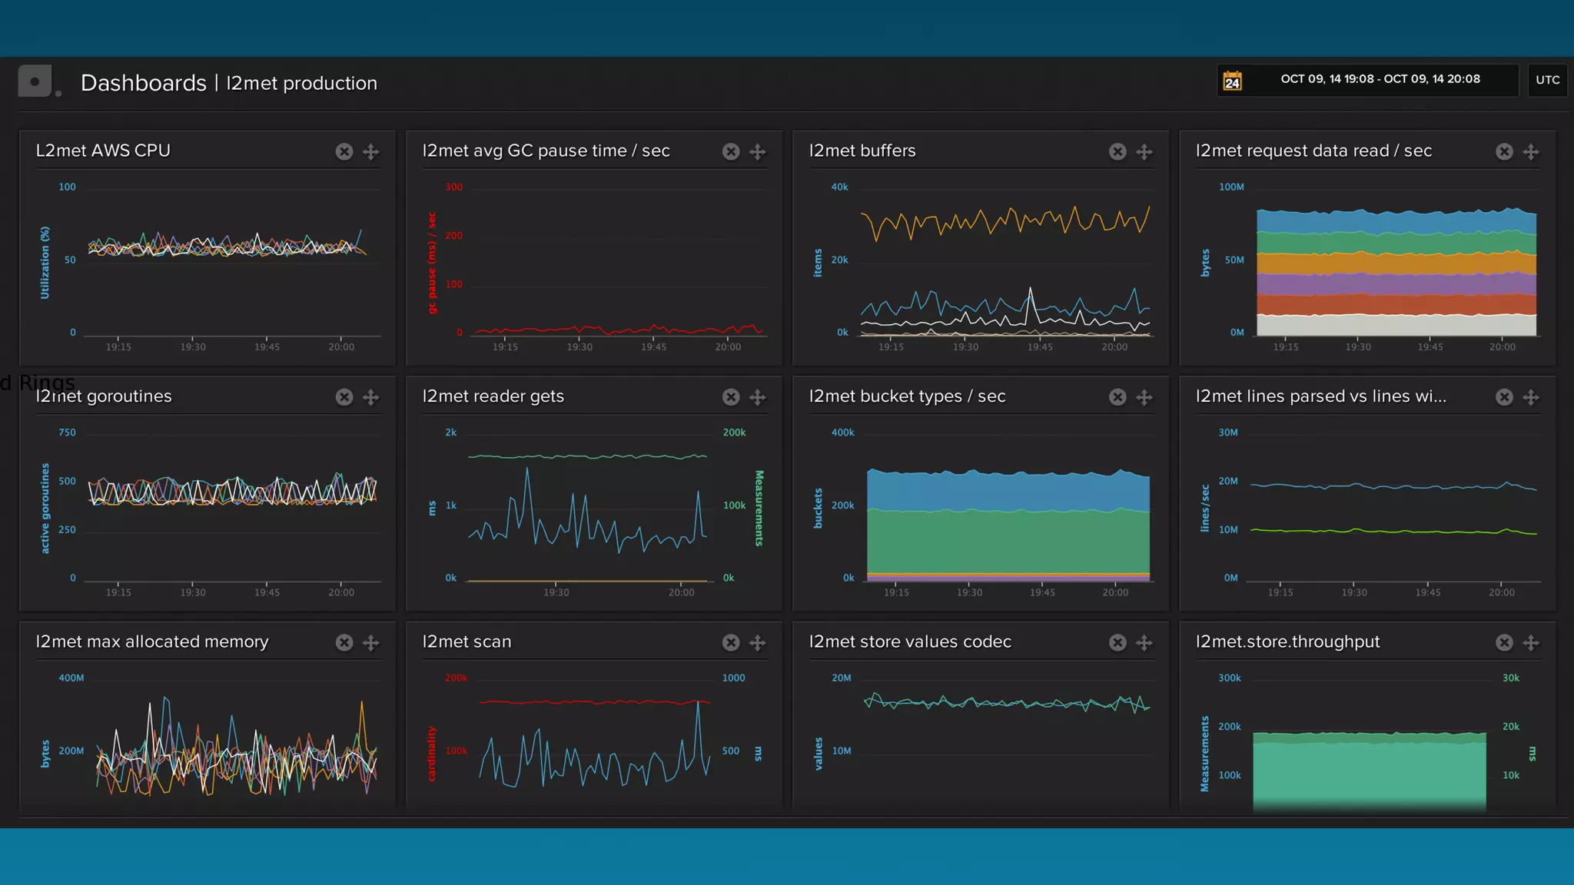Close the l2met lines parsed panel
This screenshot has width=1574, height=885.
tap(1504, 397)
